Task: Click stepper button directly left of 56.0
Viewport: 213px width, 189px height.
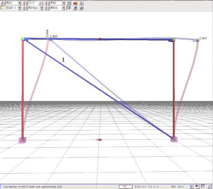Action: 26,3
